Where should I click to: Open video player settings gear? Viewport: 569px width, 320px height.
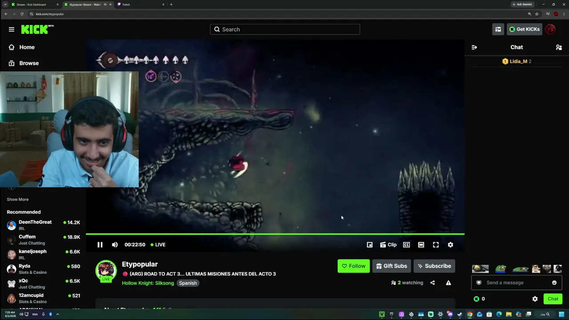[450, 244]
